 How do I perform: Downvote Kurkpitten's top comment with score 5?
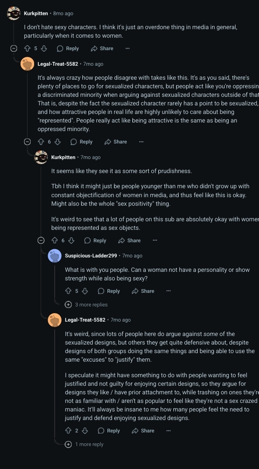44,49
